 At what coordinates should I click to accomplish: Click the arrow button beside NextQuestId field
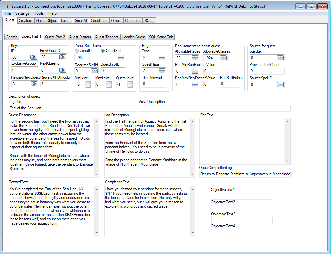point(63,70)
